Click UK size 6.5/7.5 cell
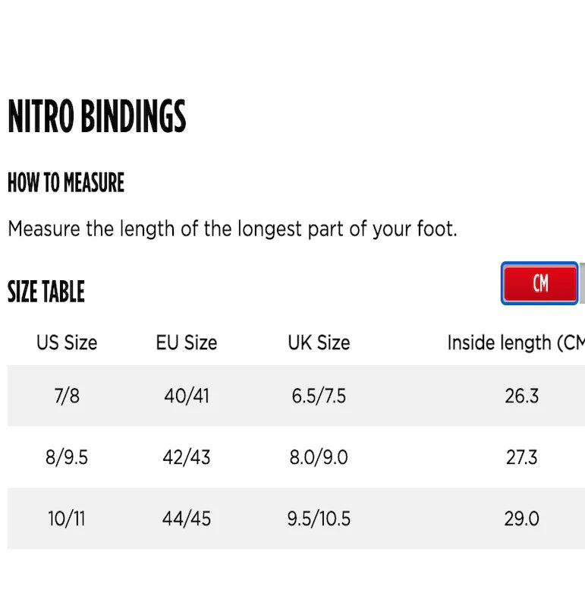Screen dimensions: 585x609 (x=319, y=396)
